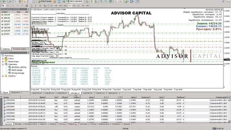Click the 510/5 kb connection status
This screenshot has height=130, width=231.
(218, 129)
